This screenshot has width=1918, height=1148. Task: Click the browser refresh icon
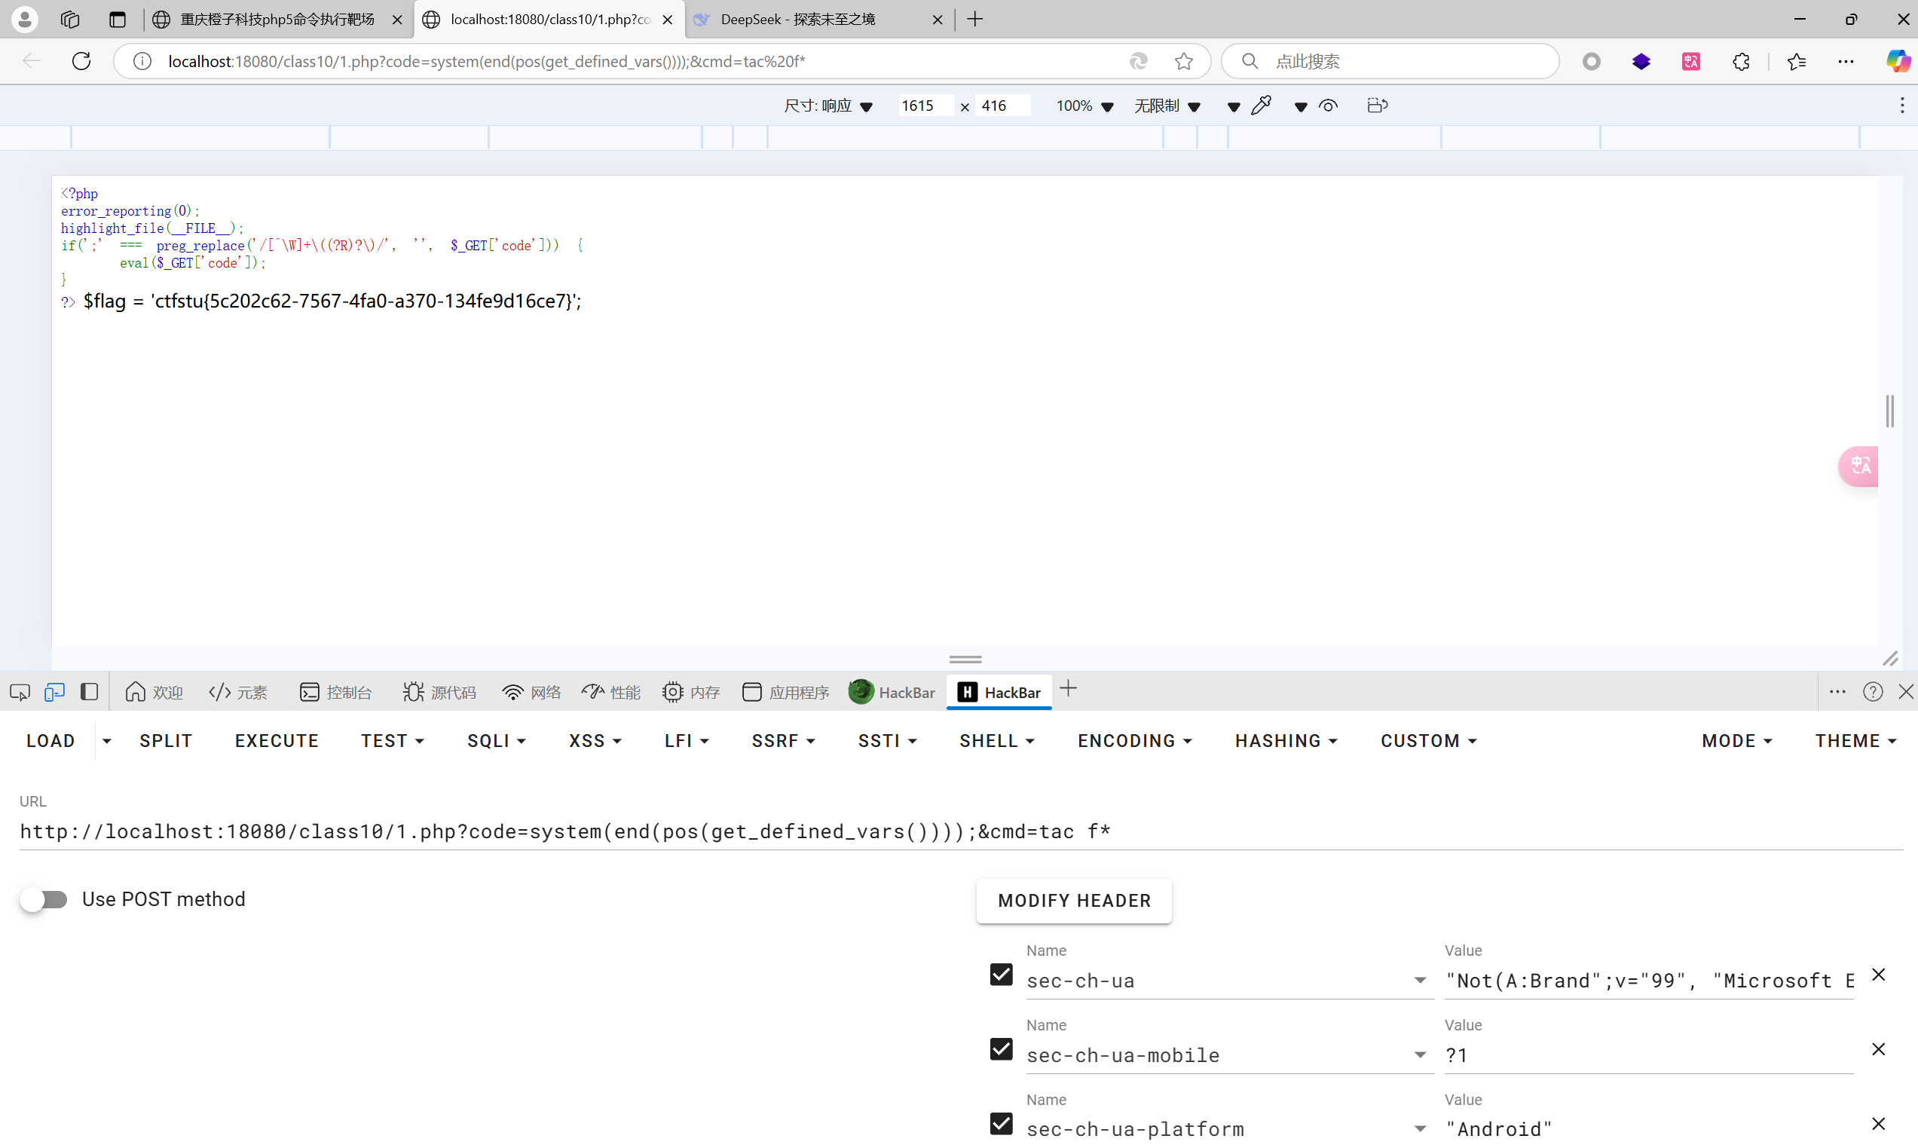pos(81,61)
